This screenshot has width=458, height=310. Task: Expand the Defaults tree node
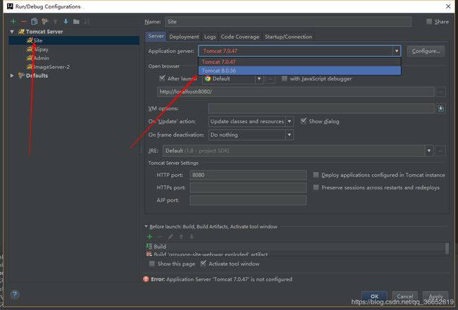point(12,75)
